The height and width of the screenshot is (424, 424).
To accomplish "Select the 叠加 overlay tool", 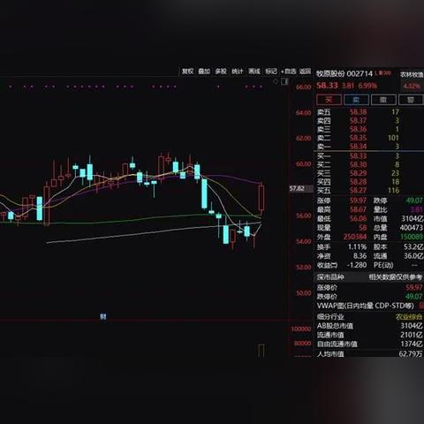I will coord(204,72).
